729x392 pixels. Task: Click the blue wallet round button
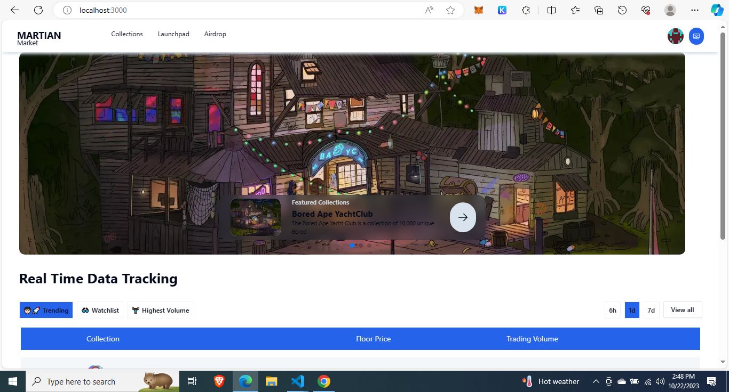(696, 36)
